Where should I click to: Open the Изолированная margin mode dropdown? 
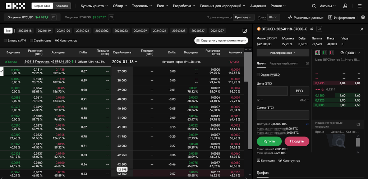(283, 52)
